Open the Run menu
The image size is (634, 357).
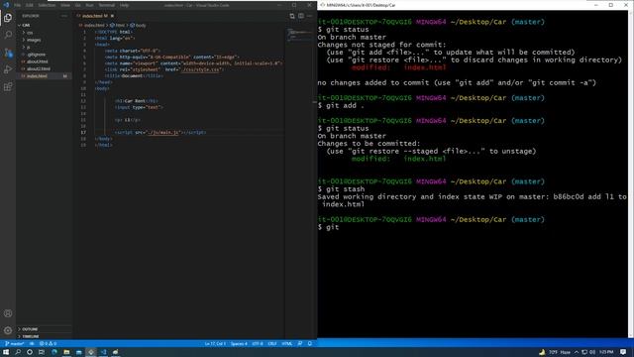[x=89, y=5]
